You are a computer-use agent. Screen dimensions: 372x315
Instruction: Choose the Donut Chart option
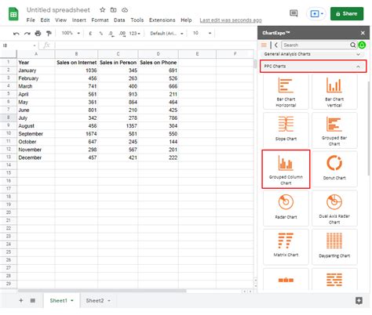(334, 169)
